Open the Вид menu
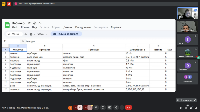 [34, 27]
